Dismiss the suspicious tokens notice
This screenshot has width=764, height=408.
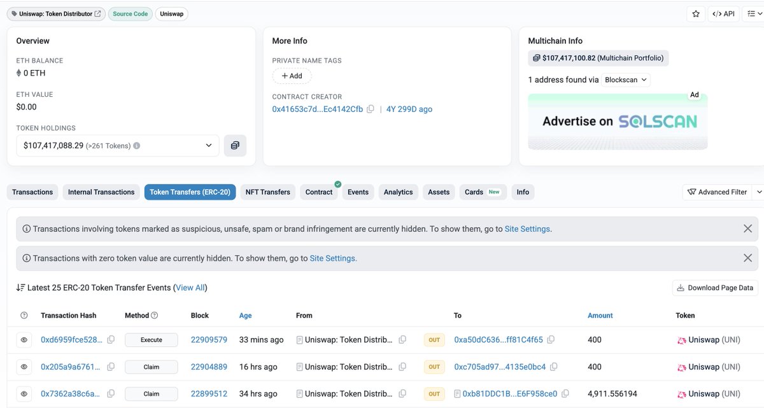[748, 229]
